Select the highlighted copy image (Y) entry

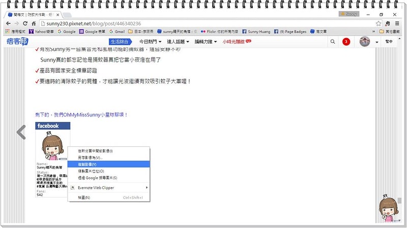pos(108,164)
